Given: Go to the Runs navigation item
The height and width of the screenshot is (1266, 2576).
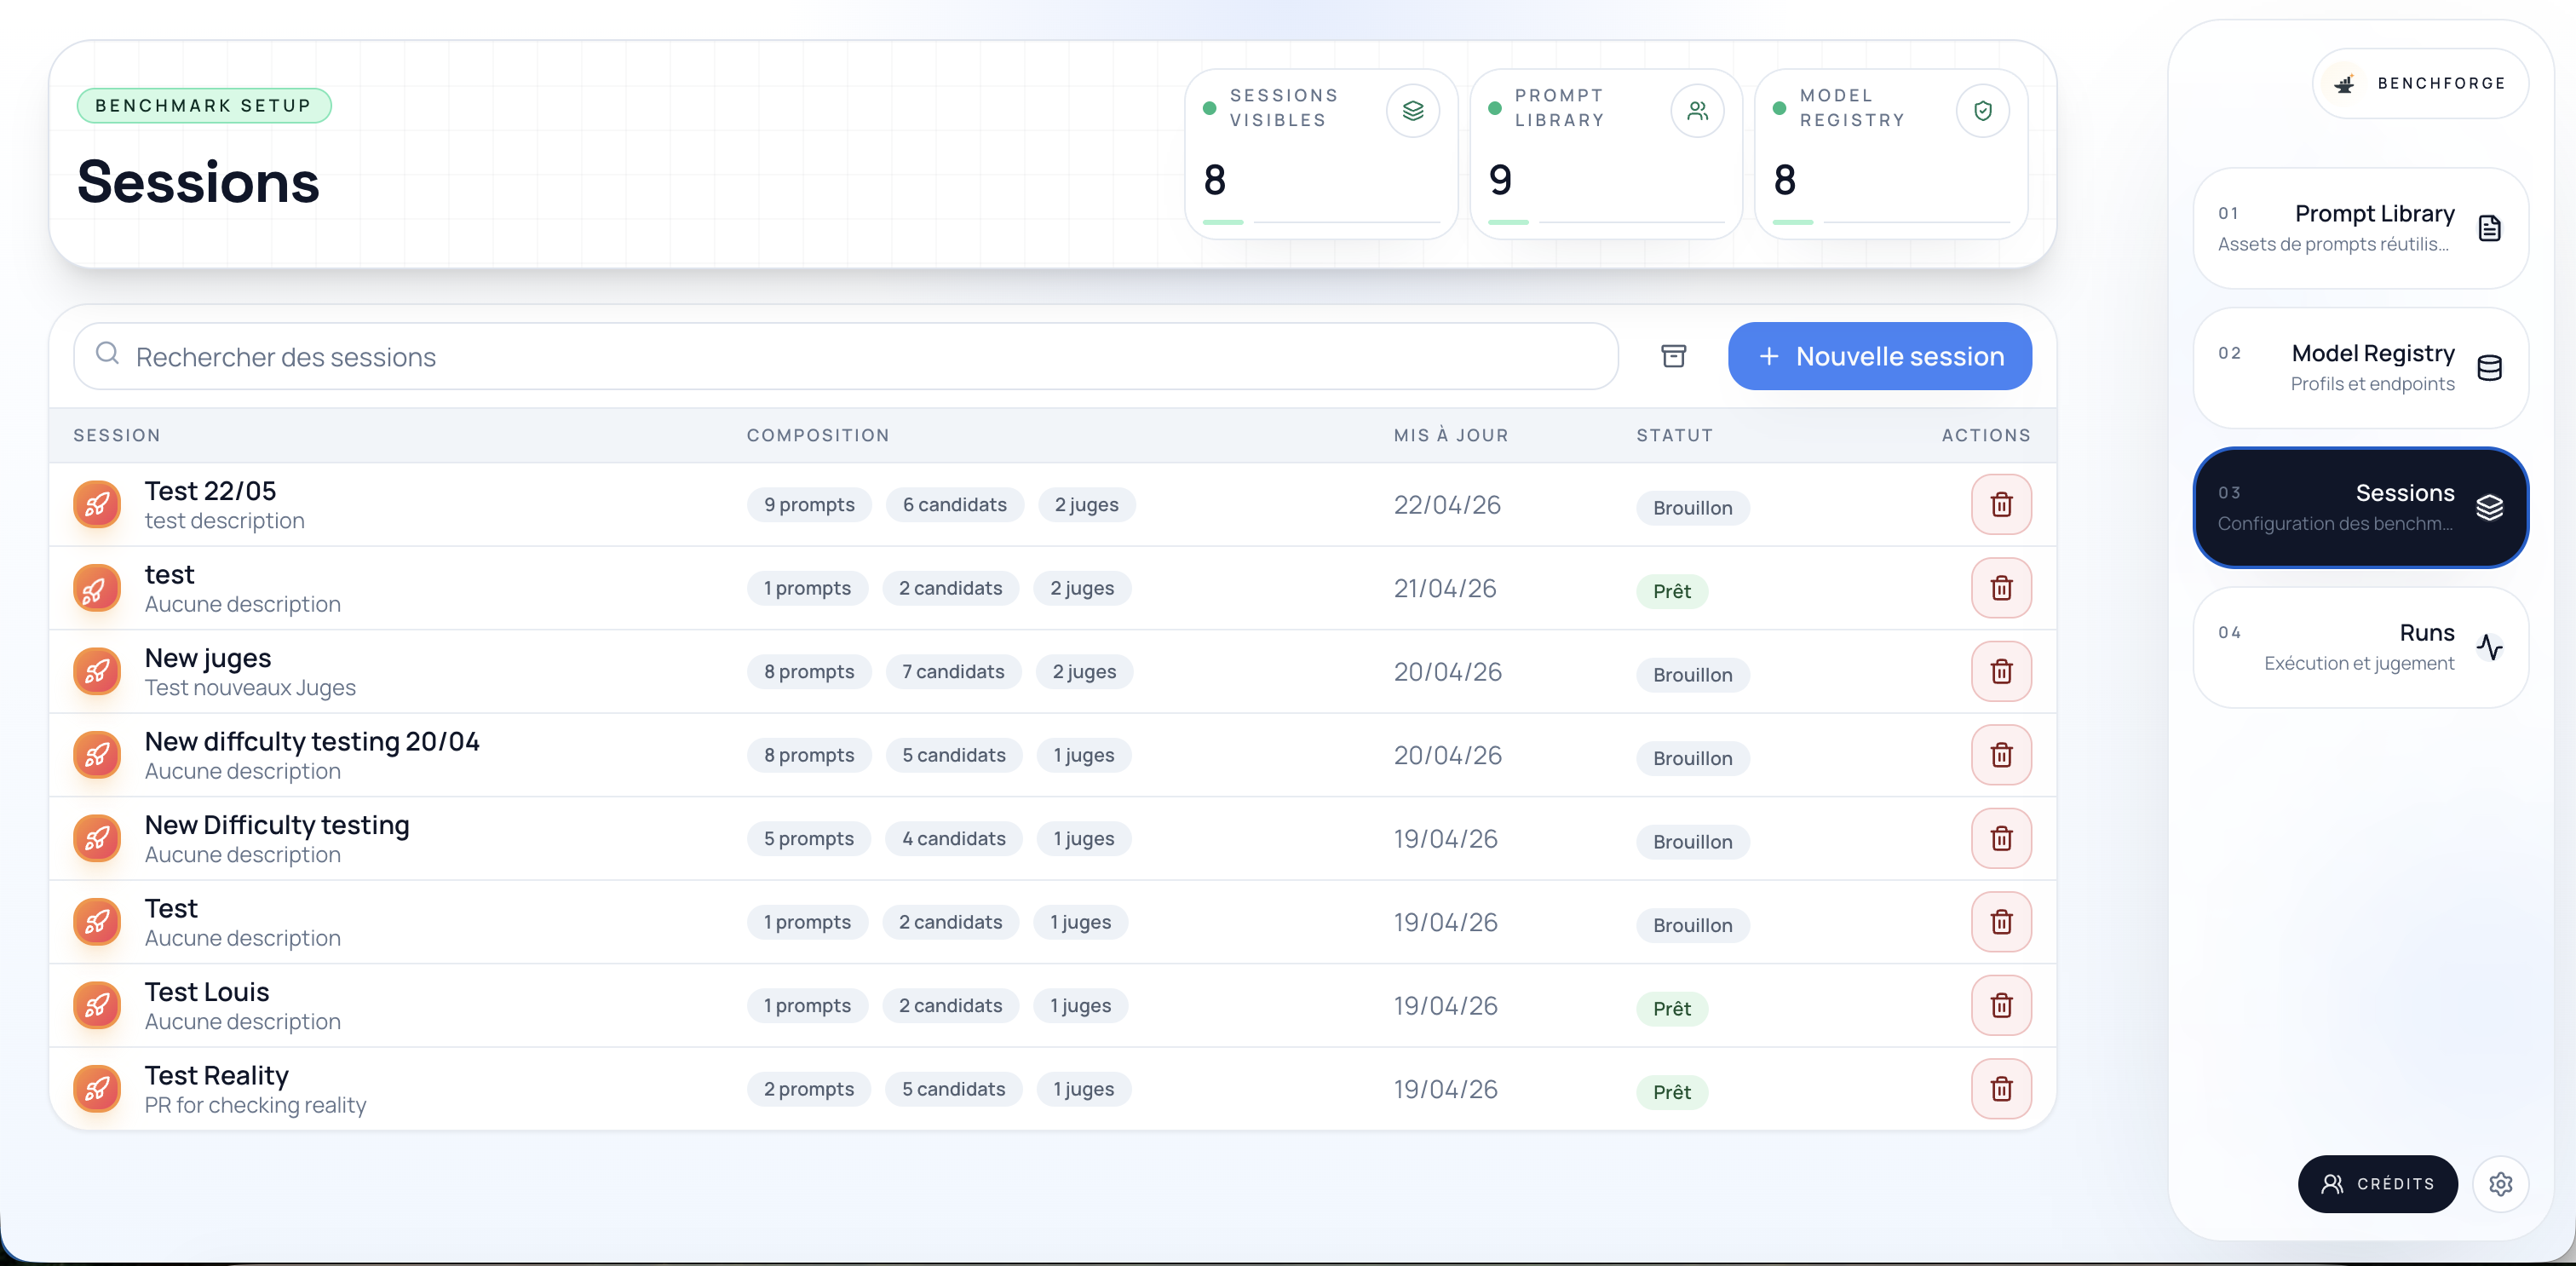Looking at the screenshot, I should pos(2360,648).
